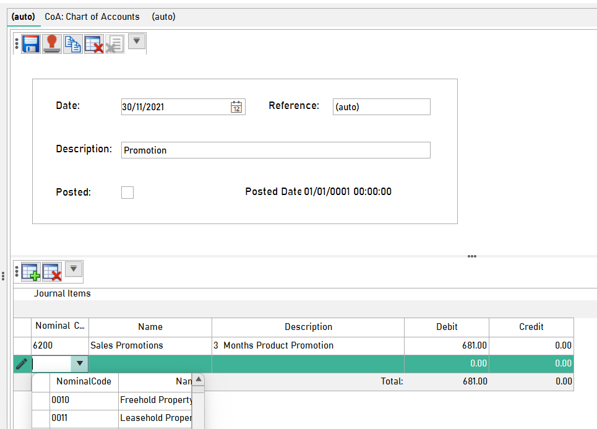This screenshot has height=429, width=597.
Task: Click the grayed-out delete line icon
Action: pos(114,43)
